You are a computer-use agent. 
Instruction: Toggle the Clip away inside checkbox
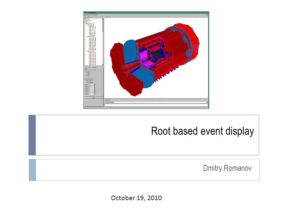pyautogui.click(x=85, y=79)
